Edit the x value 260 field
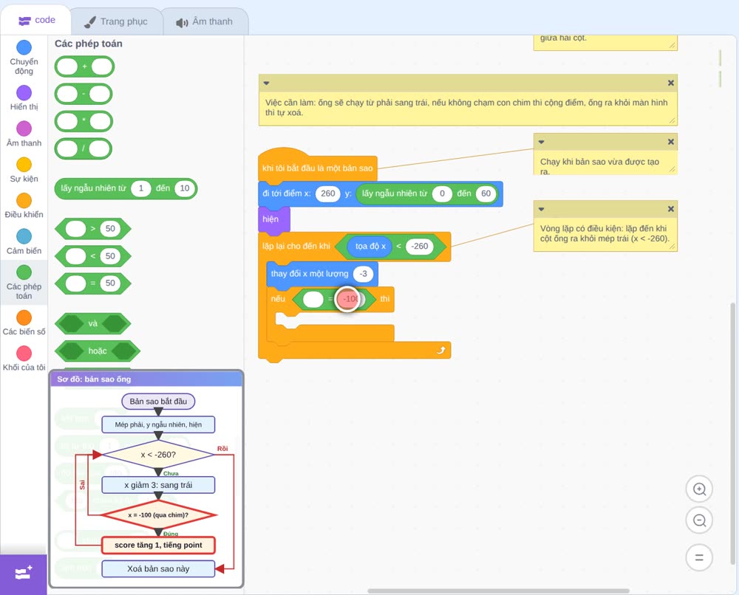 point(328,193)
